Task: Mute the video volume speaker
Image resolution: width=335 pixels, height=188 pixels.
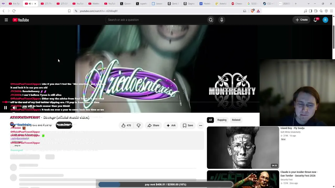Action: (15, 108)
